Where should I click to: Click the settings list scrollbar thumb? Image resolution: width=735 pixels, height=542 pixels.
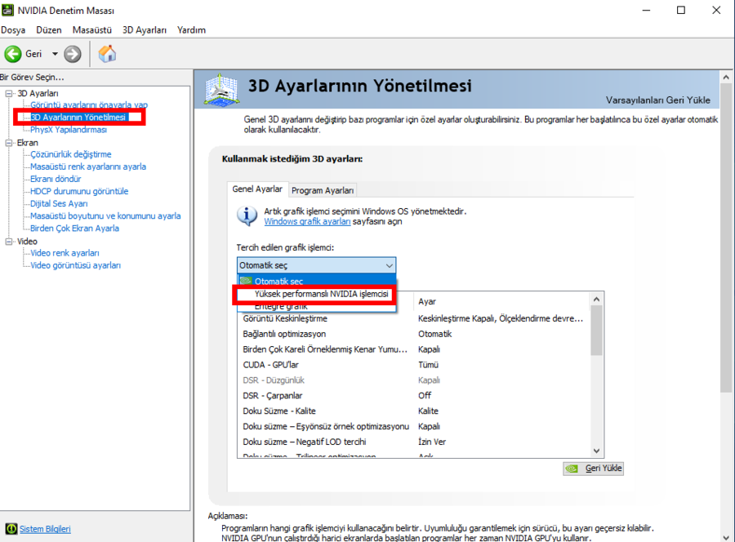pos(597,331)
